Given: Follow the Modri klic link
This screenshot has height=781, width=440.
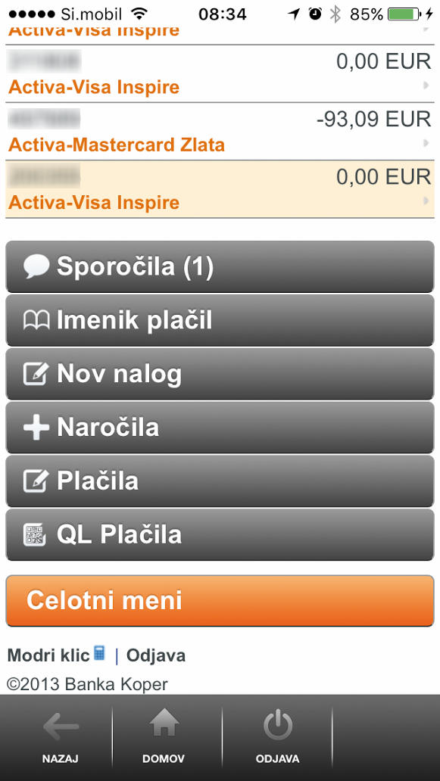Looking at the screenshot, I should pyautogui.click(x=48, y=655).
